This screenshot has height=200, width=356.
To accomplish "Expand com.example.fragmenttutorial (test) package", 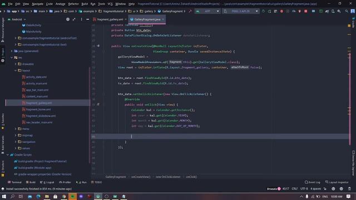I will [x=16, y=44].
